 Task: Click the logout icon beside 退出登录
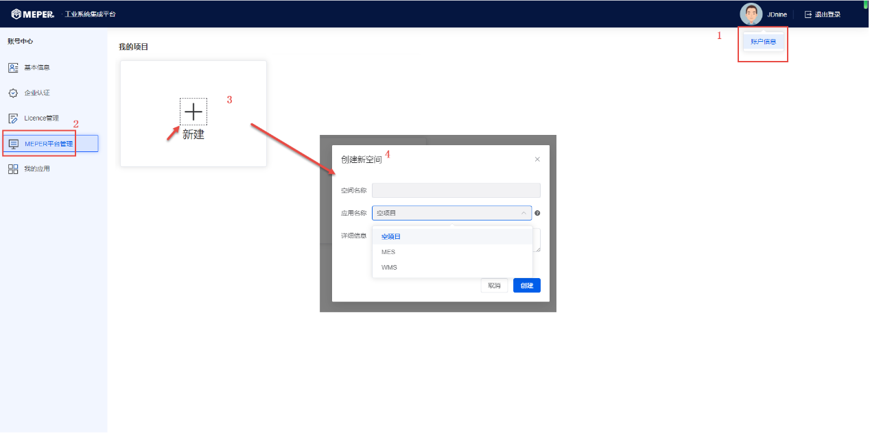(808, 14)
